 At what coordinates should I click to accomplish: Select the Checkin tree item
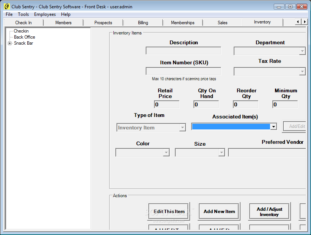click(x=21, y=31)
